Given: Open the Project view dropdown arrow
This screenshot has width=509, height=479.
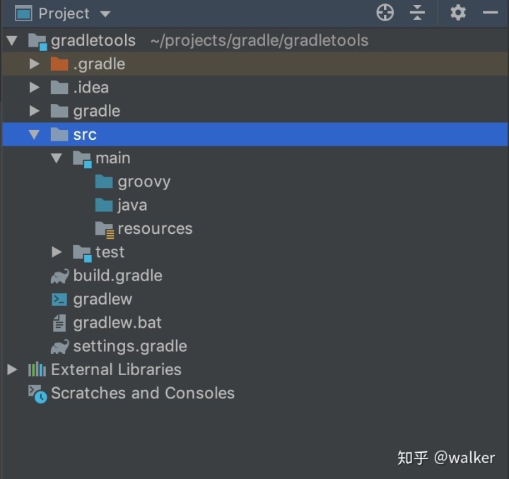Looking at the screenshot, I should coord(105,14).
